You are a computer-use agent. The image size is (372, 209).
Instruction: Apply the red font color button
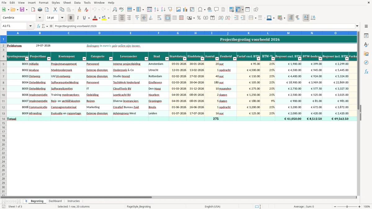click(x=95, y=18)
